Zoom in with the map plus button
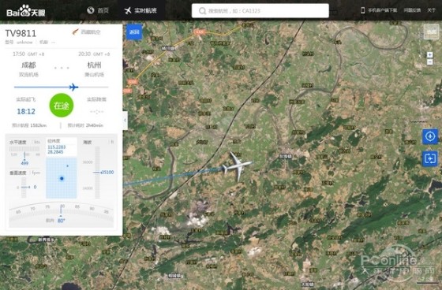Screen dimensions: 442x290 pos(429,54)
